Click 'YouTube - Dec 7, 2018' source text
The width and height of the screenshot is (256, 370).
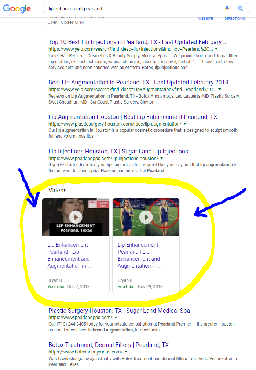tap(68, 286)
